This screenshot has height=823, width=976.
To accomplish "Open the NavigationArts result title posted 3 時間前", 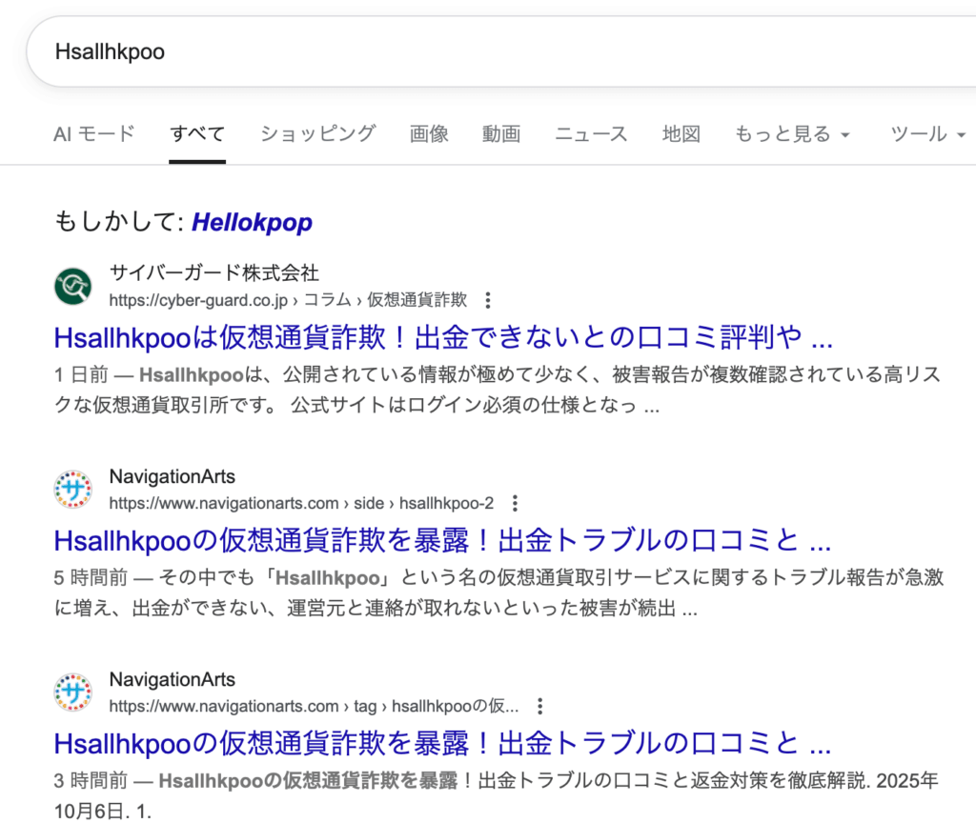I will coord(443,744).
